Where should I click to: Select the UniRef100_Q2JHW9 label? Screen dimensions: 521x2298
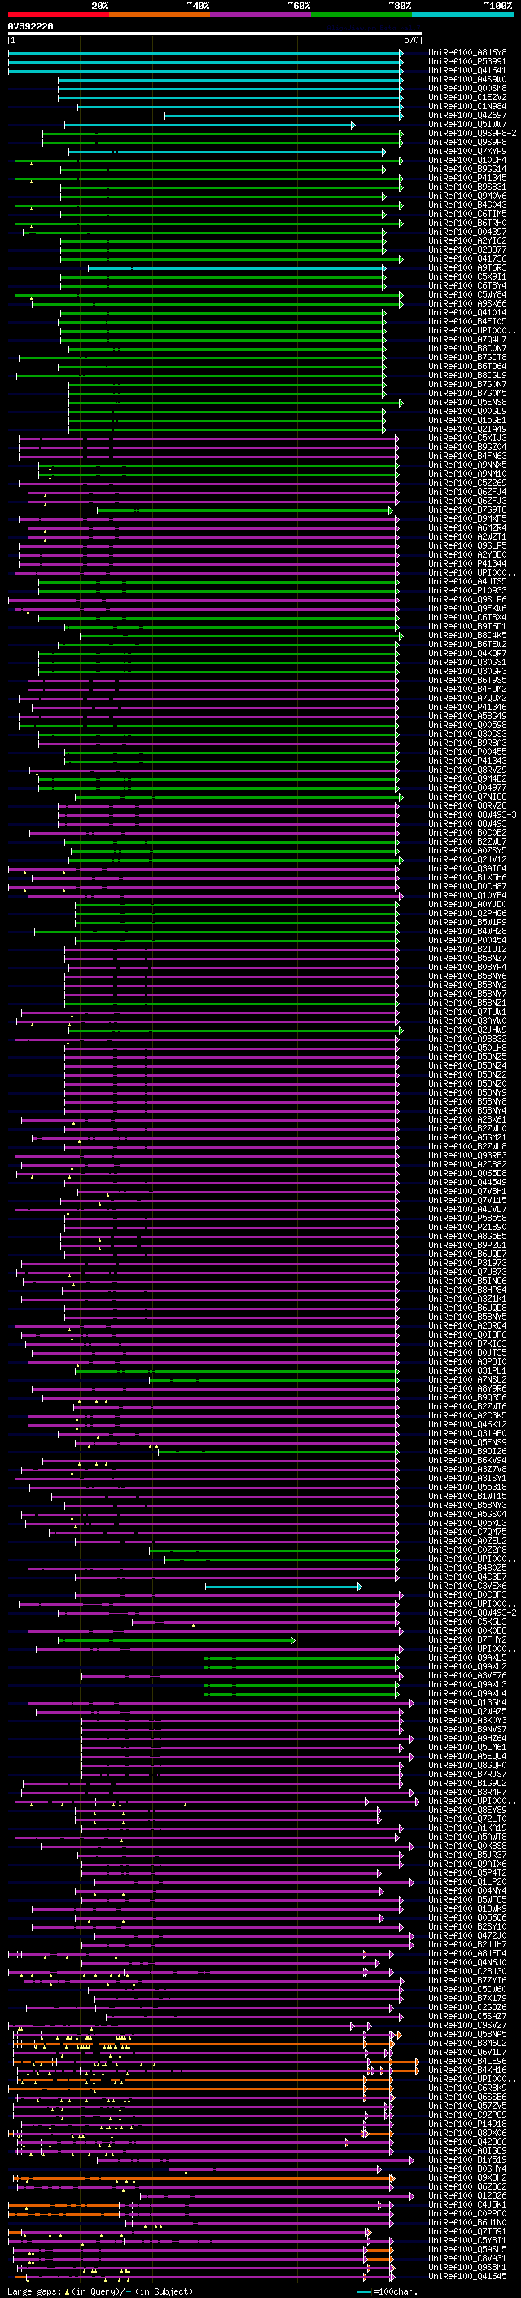click(x=467, y=1030)
